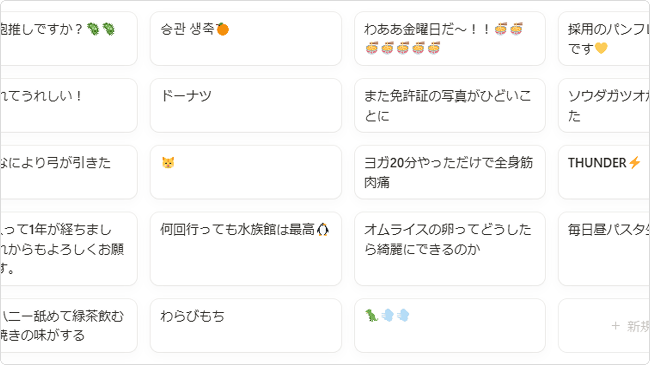Open the THUNDER note card
Viewport: 650px width, 365px height.
[604, 172]
